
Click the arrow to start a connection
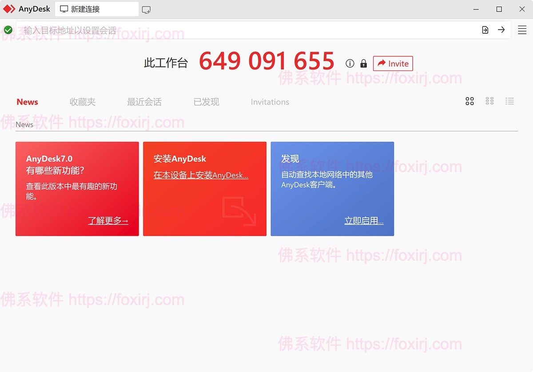coord(501,30)
